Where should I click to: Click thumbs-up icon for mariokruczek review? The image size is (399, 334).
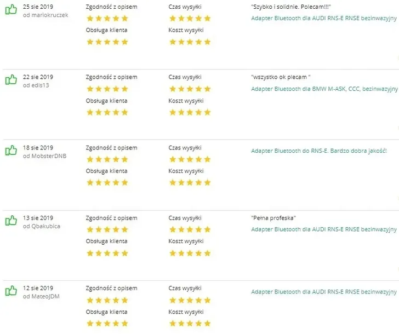(x=11, y=10)
